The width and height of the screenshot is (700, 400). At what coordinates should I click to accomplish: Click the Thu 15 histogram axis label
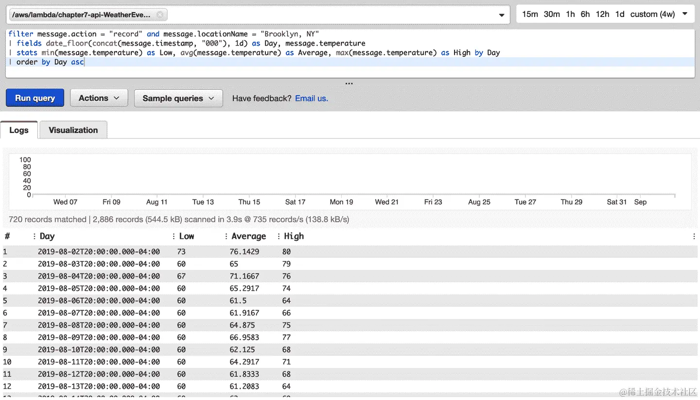click(249, 202)
